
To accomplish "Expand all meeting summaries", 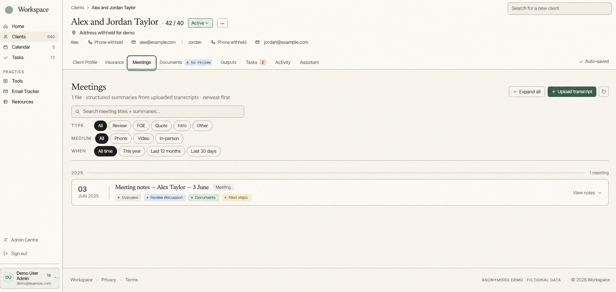I will click(x=527, y=92).
